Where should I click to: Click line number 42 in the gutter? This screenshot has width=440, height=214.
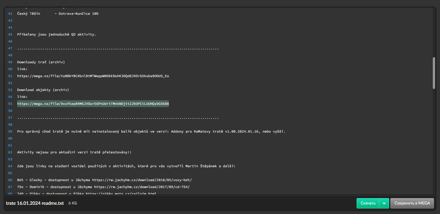coord(10,14)
